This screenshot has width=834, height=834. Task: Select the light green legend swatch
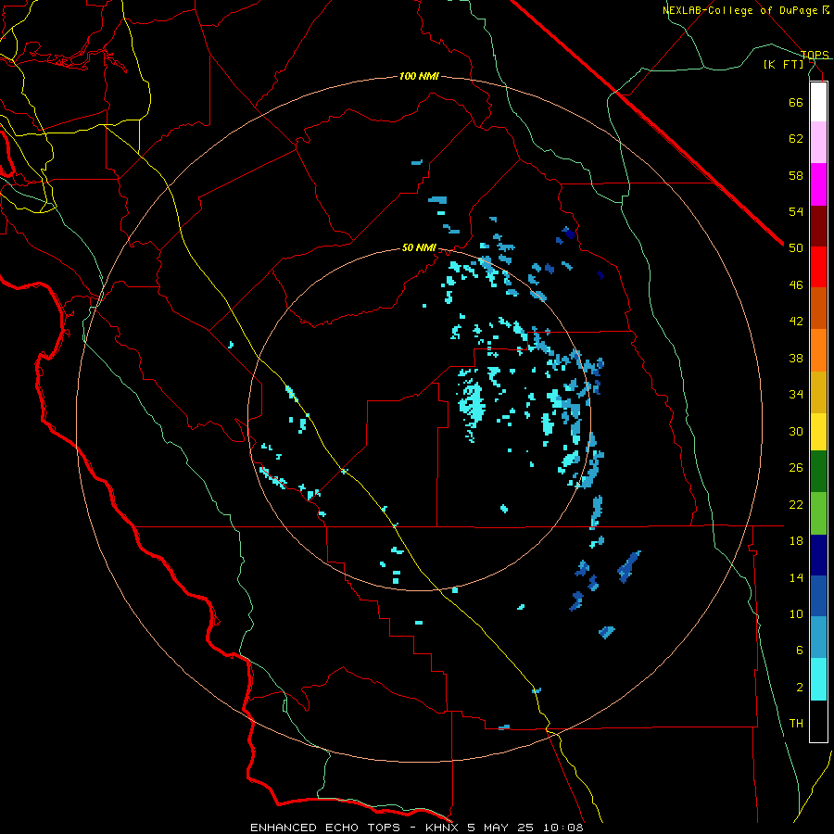pos(818,513)
